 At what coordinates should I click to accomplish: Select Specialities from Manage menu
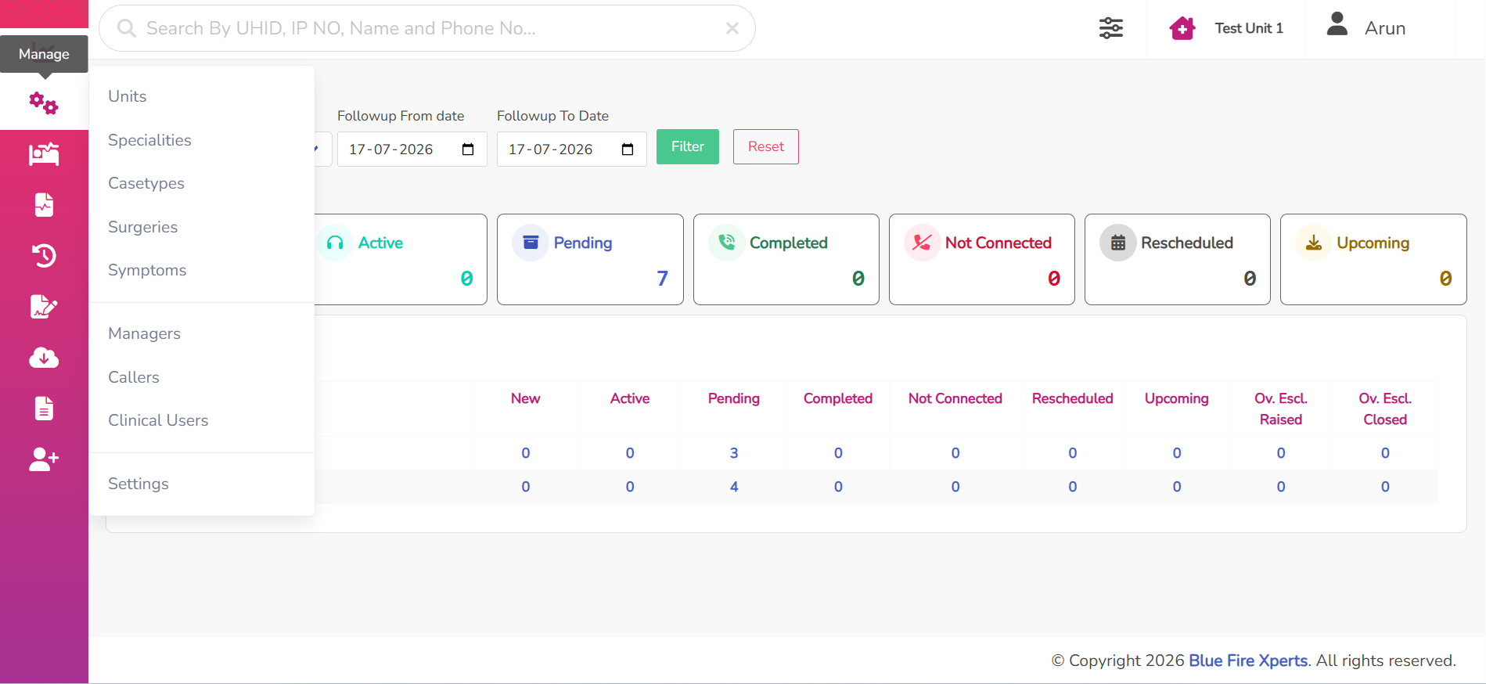149,140
